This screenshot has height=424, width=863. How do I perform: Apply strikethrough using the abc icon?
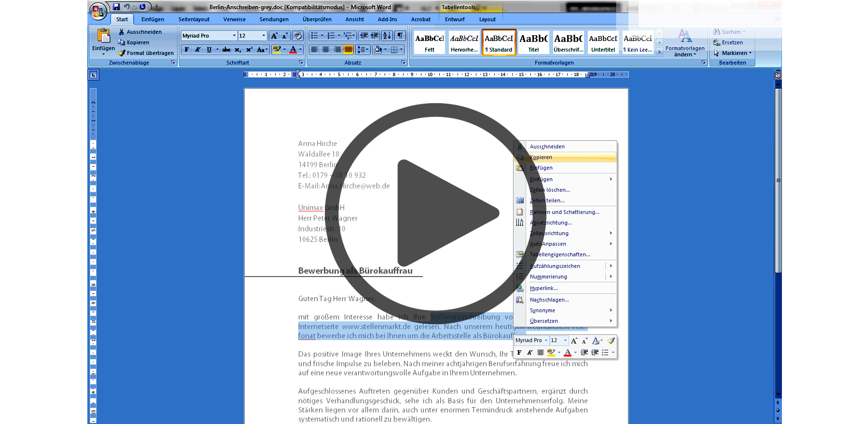click(226, 50)
